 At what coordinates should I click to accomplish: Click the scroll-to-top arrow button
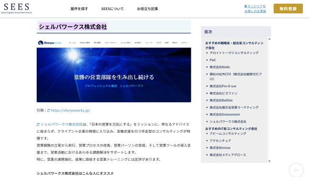296,170
